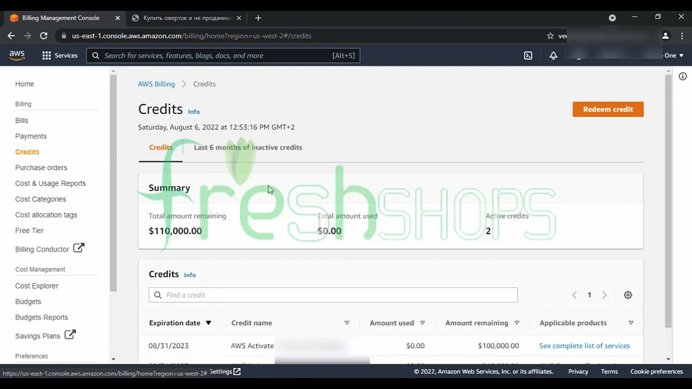Open a new browser tab
The image size is (692, 389).
click(258, 18)
